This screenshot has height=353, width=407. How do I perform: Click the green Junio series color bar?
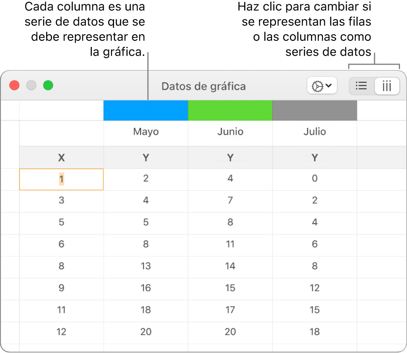pos(230,110)
